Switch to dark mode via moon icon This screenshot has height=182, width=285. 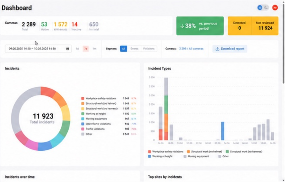[266, 8]
